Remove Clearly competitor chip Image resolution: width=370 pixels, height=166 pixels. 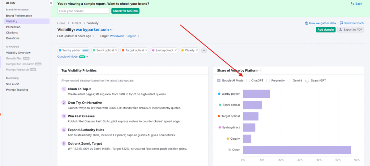click(197, 51)
